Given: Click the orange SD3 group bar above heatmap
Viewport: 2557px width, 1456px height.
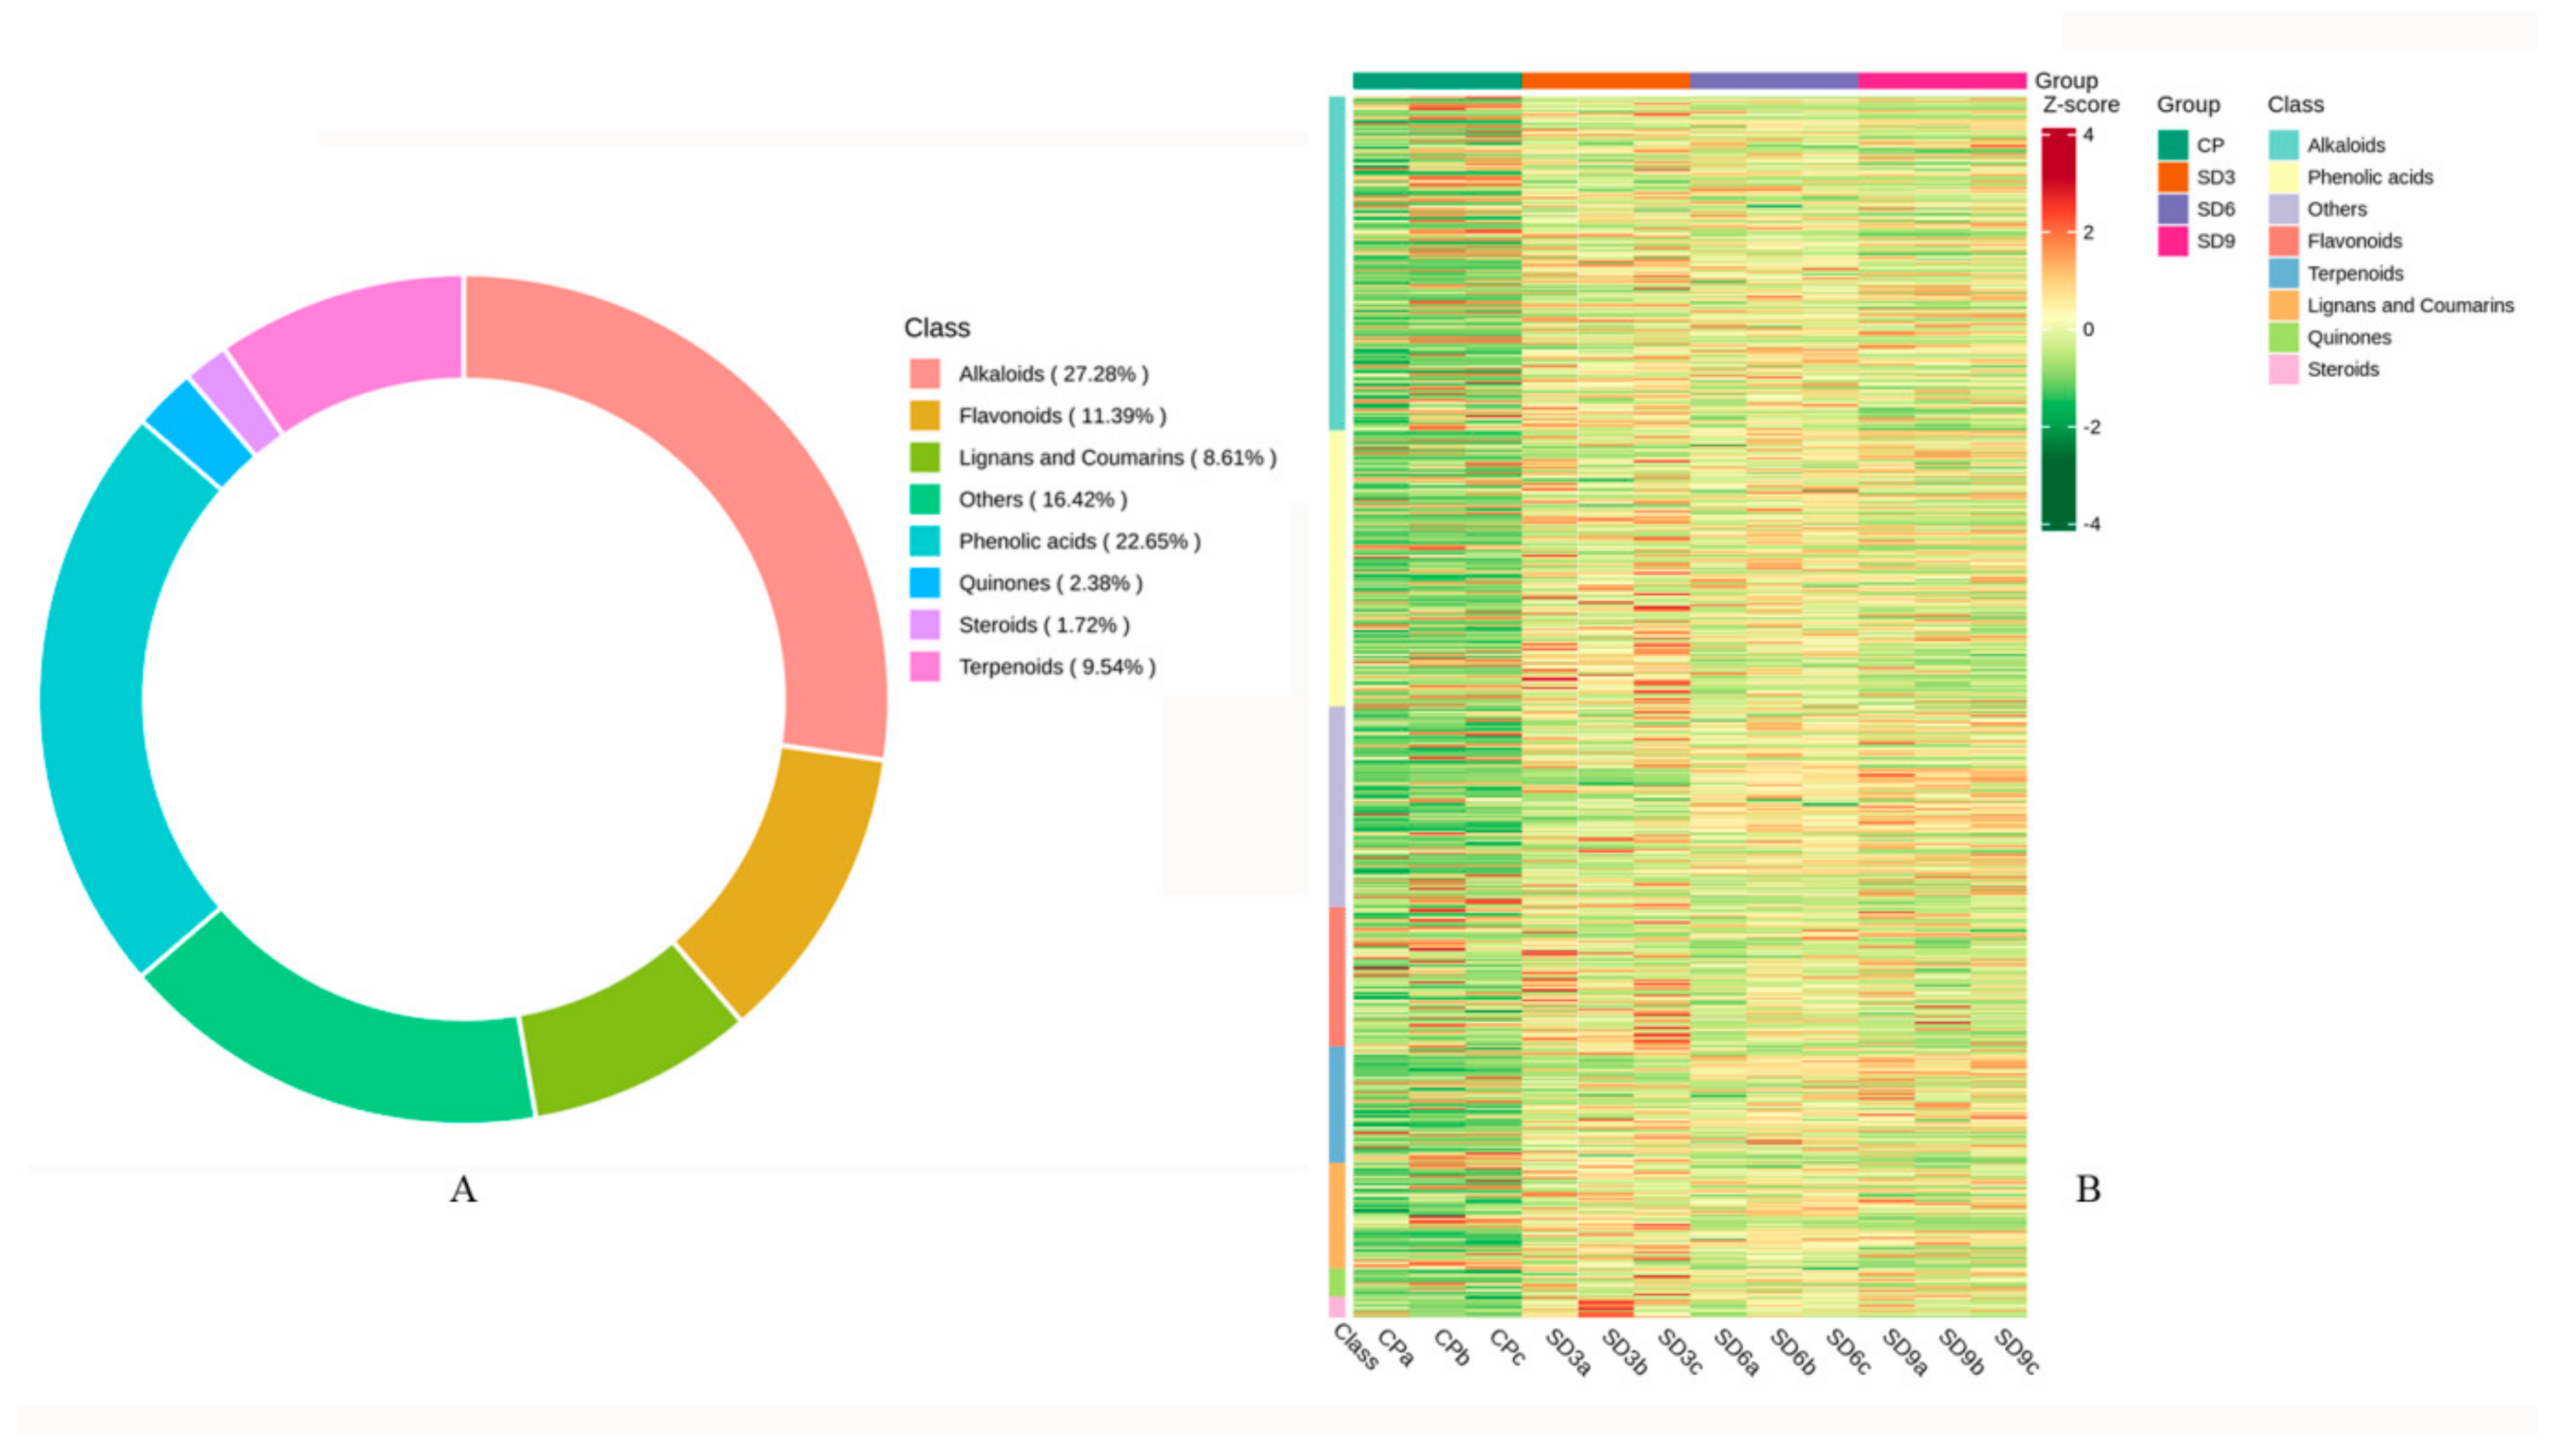Looking at the screenshot, I should pyautogui.click(x=1605, y=81).
